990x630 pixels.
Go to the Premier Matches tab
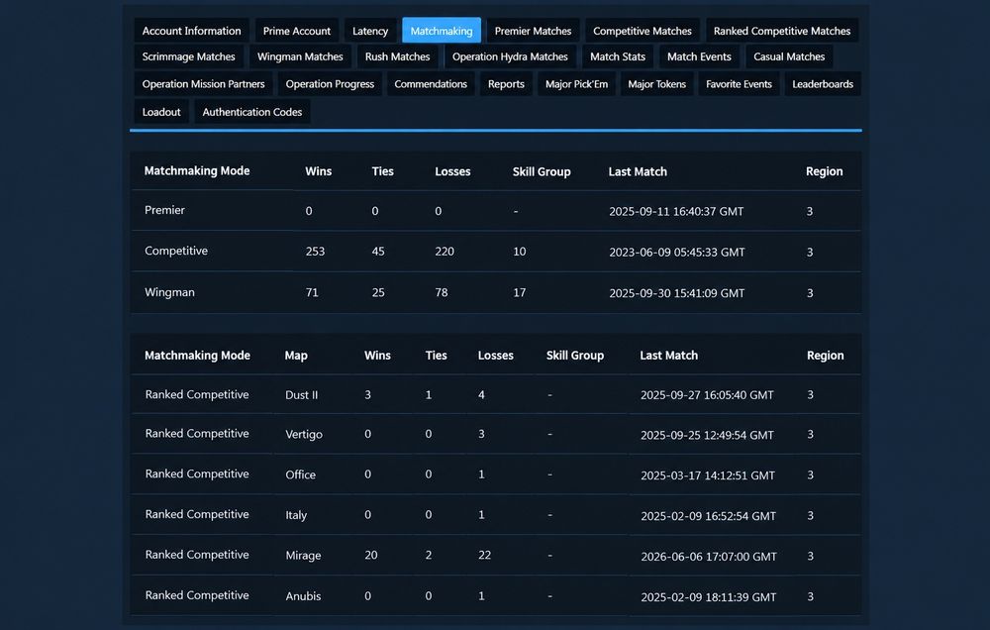click(533, 31)
